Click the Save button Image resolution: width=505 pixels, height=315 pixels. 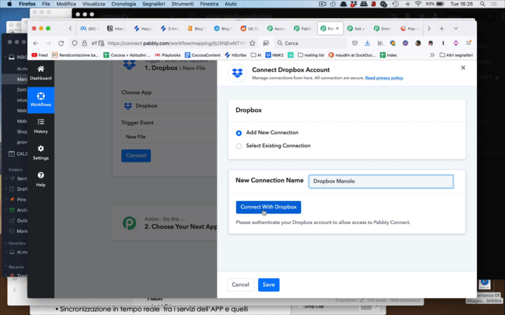click(x=269, y=285)
